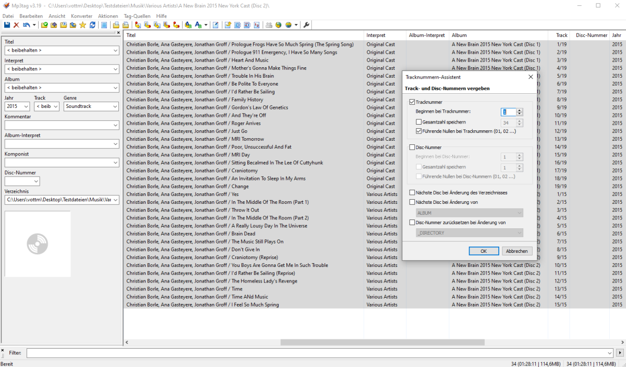Click the red X remove tag icon
Image resolution: width=626 pixels, height=367 pixels.
pyautogui.click(x=16, y=25)
